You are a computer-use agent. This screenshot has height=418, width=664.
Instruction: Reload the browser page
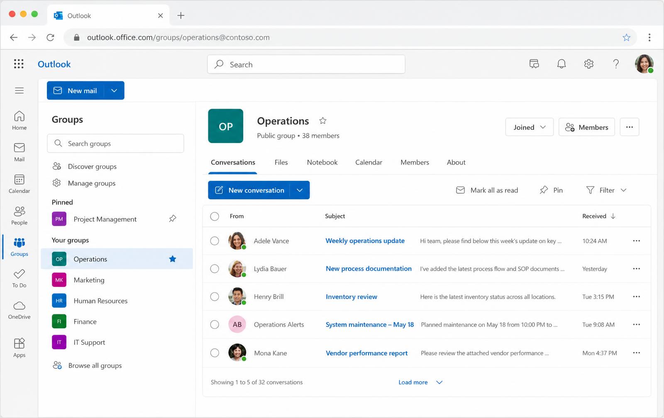50,38
